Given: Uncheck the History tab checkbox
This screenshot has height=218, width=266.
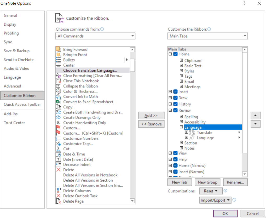Looking at the screenshot, I should point(175,104).
